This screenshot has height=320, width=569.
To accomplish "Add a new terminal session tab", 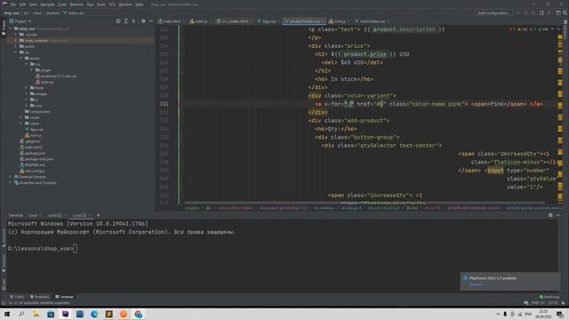I will click(x=98, y=215).
